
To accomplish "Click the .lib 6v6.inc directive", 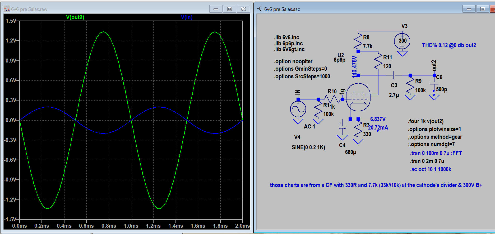I will [286, 37].
